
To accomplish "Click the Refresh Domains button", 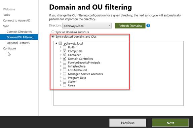I will click(130, 26).
